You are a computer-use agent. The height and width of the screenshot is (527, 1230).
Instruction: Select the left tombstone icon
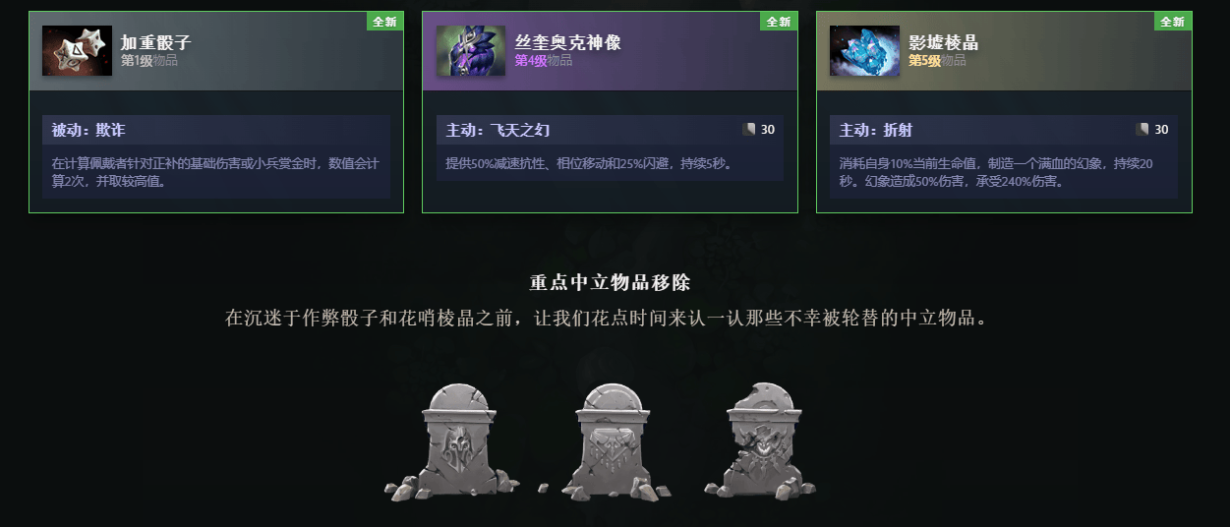point(452,442)
